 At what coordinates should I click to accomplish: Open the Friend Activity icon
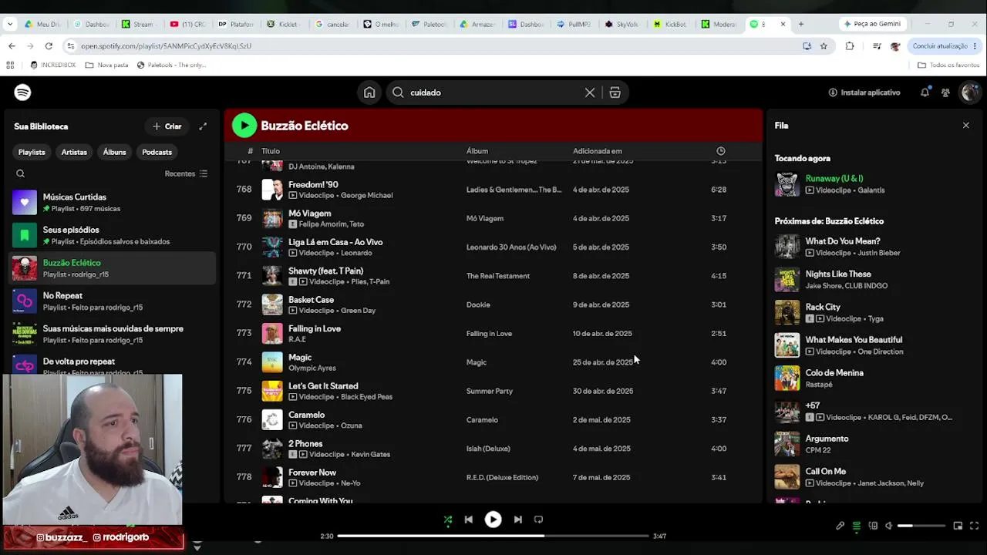pos(945,92)
